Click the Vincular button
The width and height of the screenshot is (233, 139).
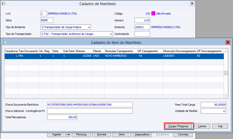[x=101, y=135]
